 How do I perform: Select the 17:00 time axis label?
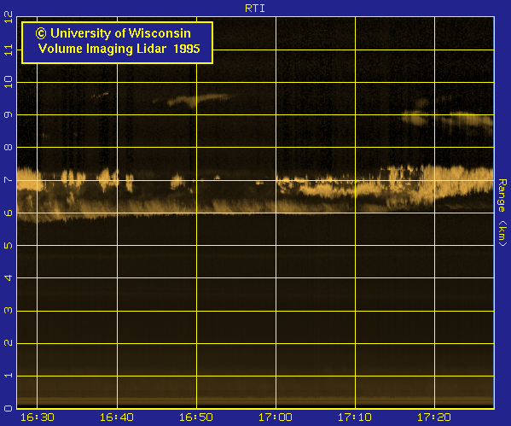276,417
